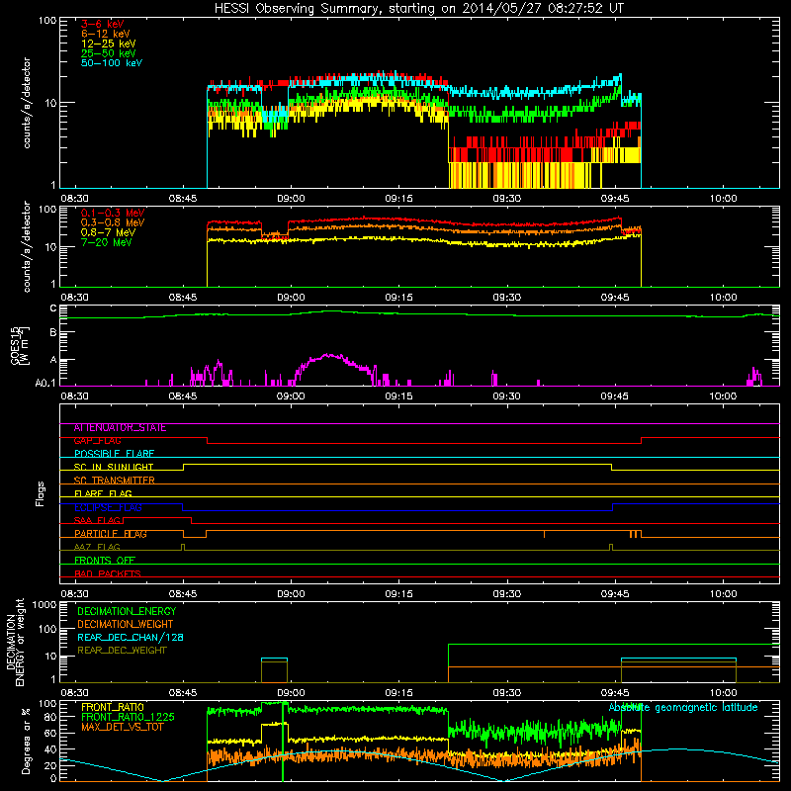The image size is (791, 791).
Task: Click the Flags panel axis title
Action: 40,494
